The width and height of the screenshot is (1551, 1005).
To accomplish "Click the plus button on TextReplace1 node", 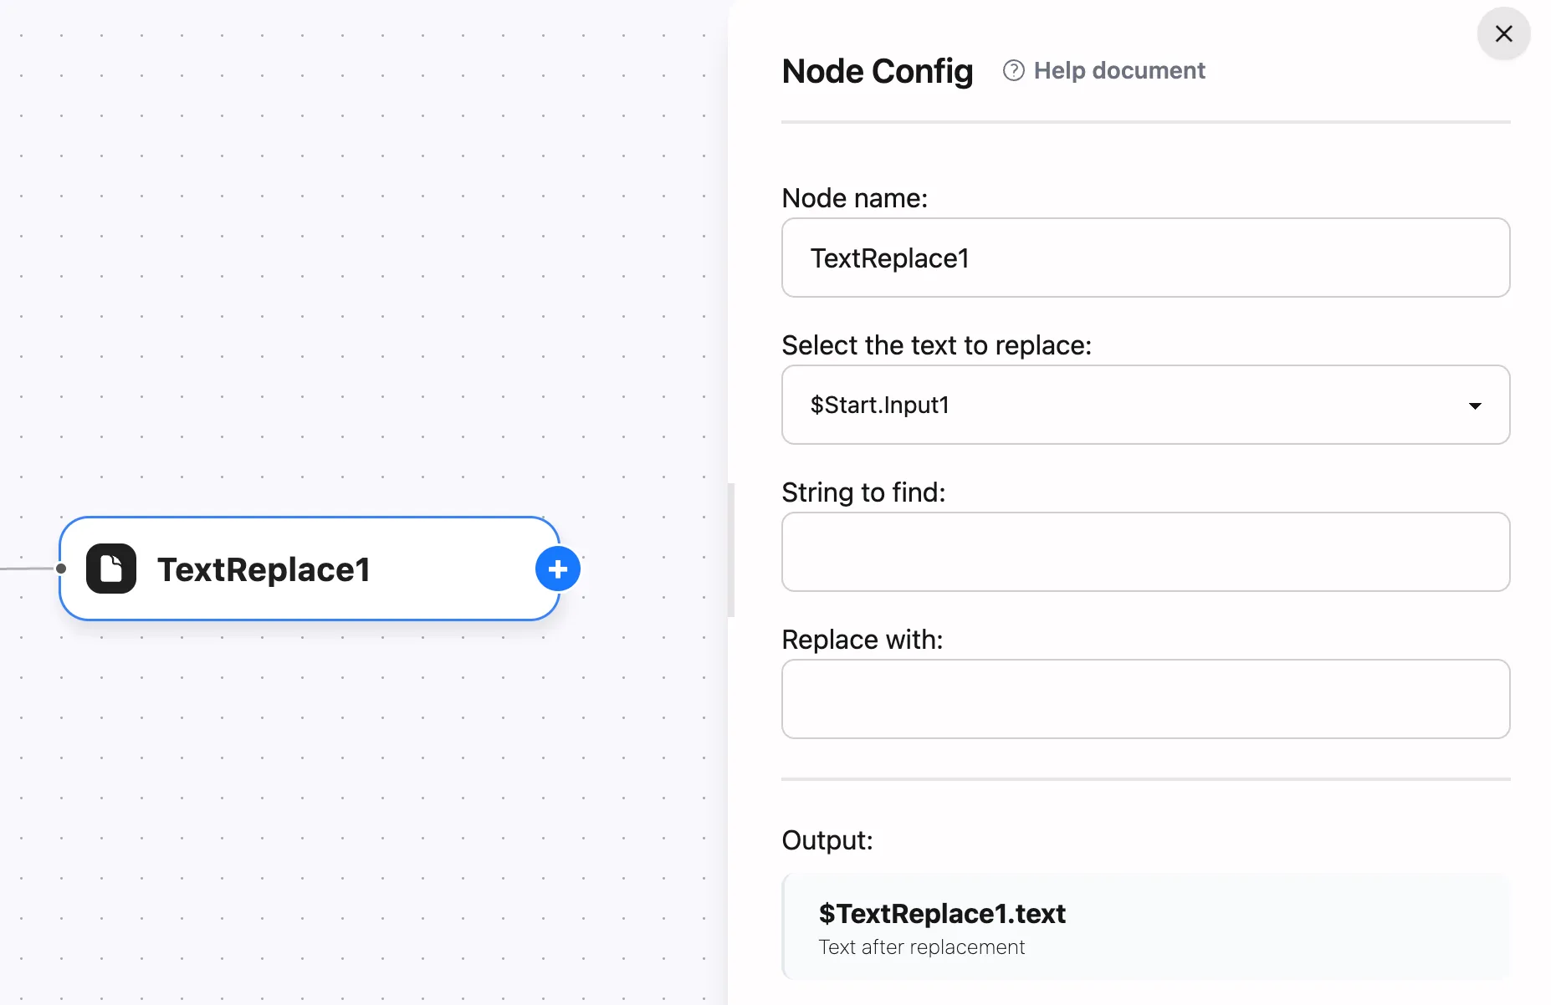I will click(558, 569).
